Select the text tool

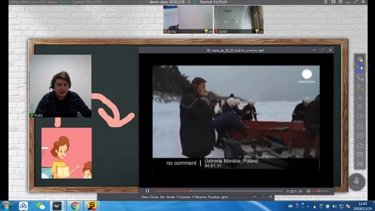360,87
